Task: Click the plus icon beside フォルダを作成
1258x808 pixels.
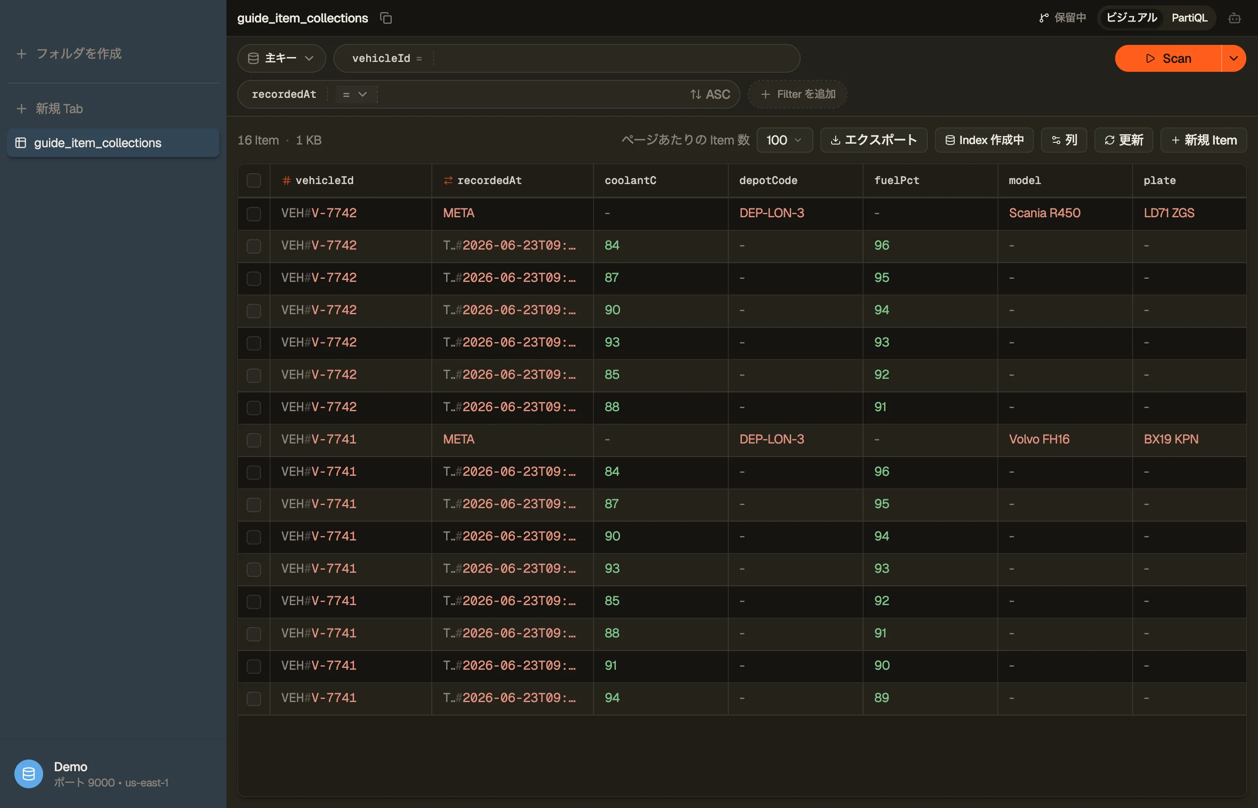Action: (22, 53)
